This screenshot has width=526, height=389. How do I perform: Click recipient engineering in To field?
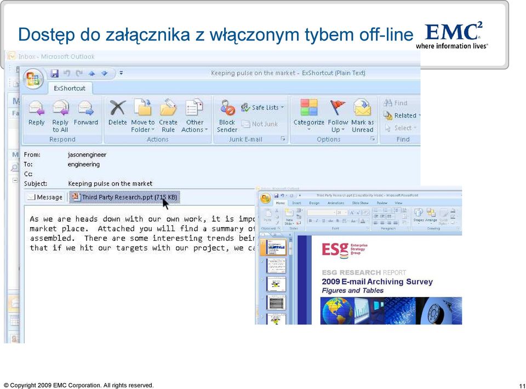(x=83, y=165)
